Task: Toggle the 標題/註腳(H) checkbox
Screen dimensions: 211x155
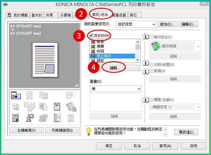Action: click(151, 100)
